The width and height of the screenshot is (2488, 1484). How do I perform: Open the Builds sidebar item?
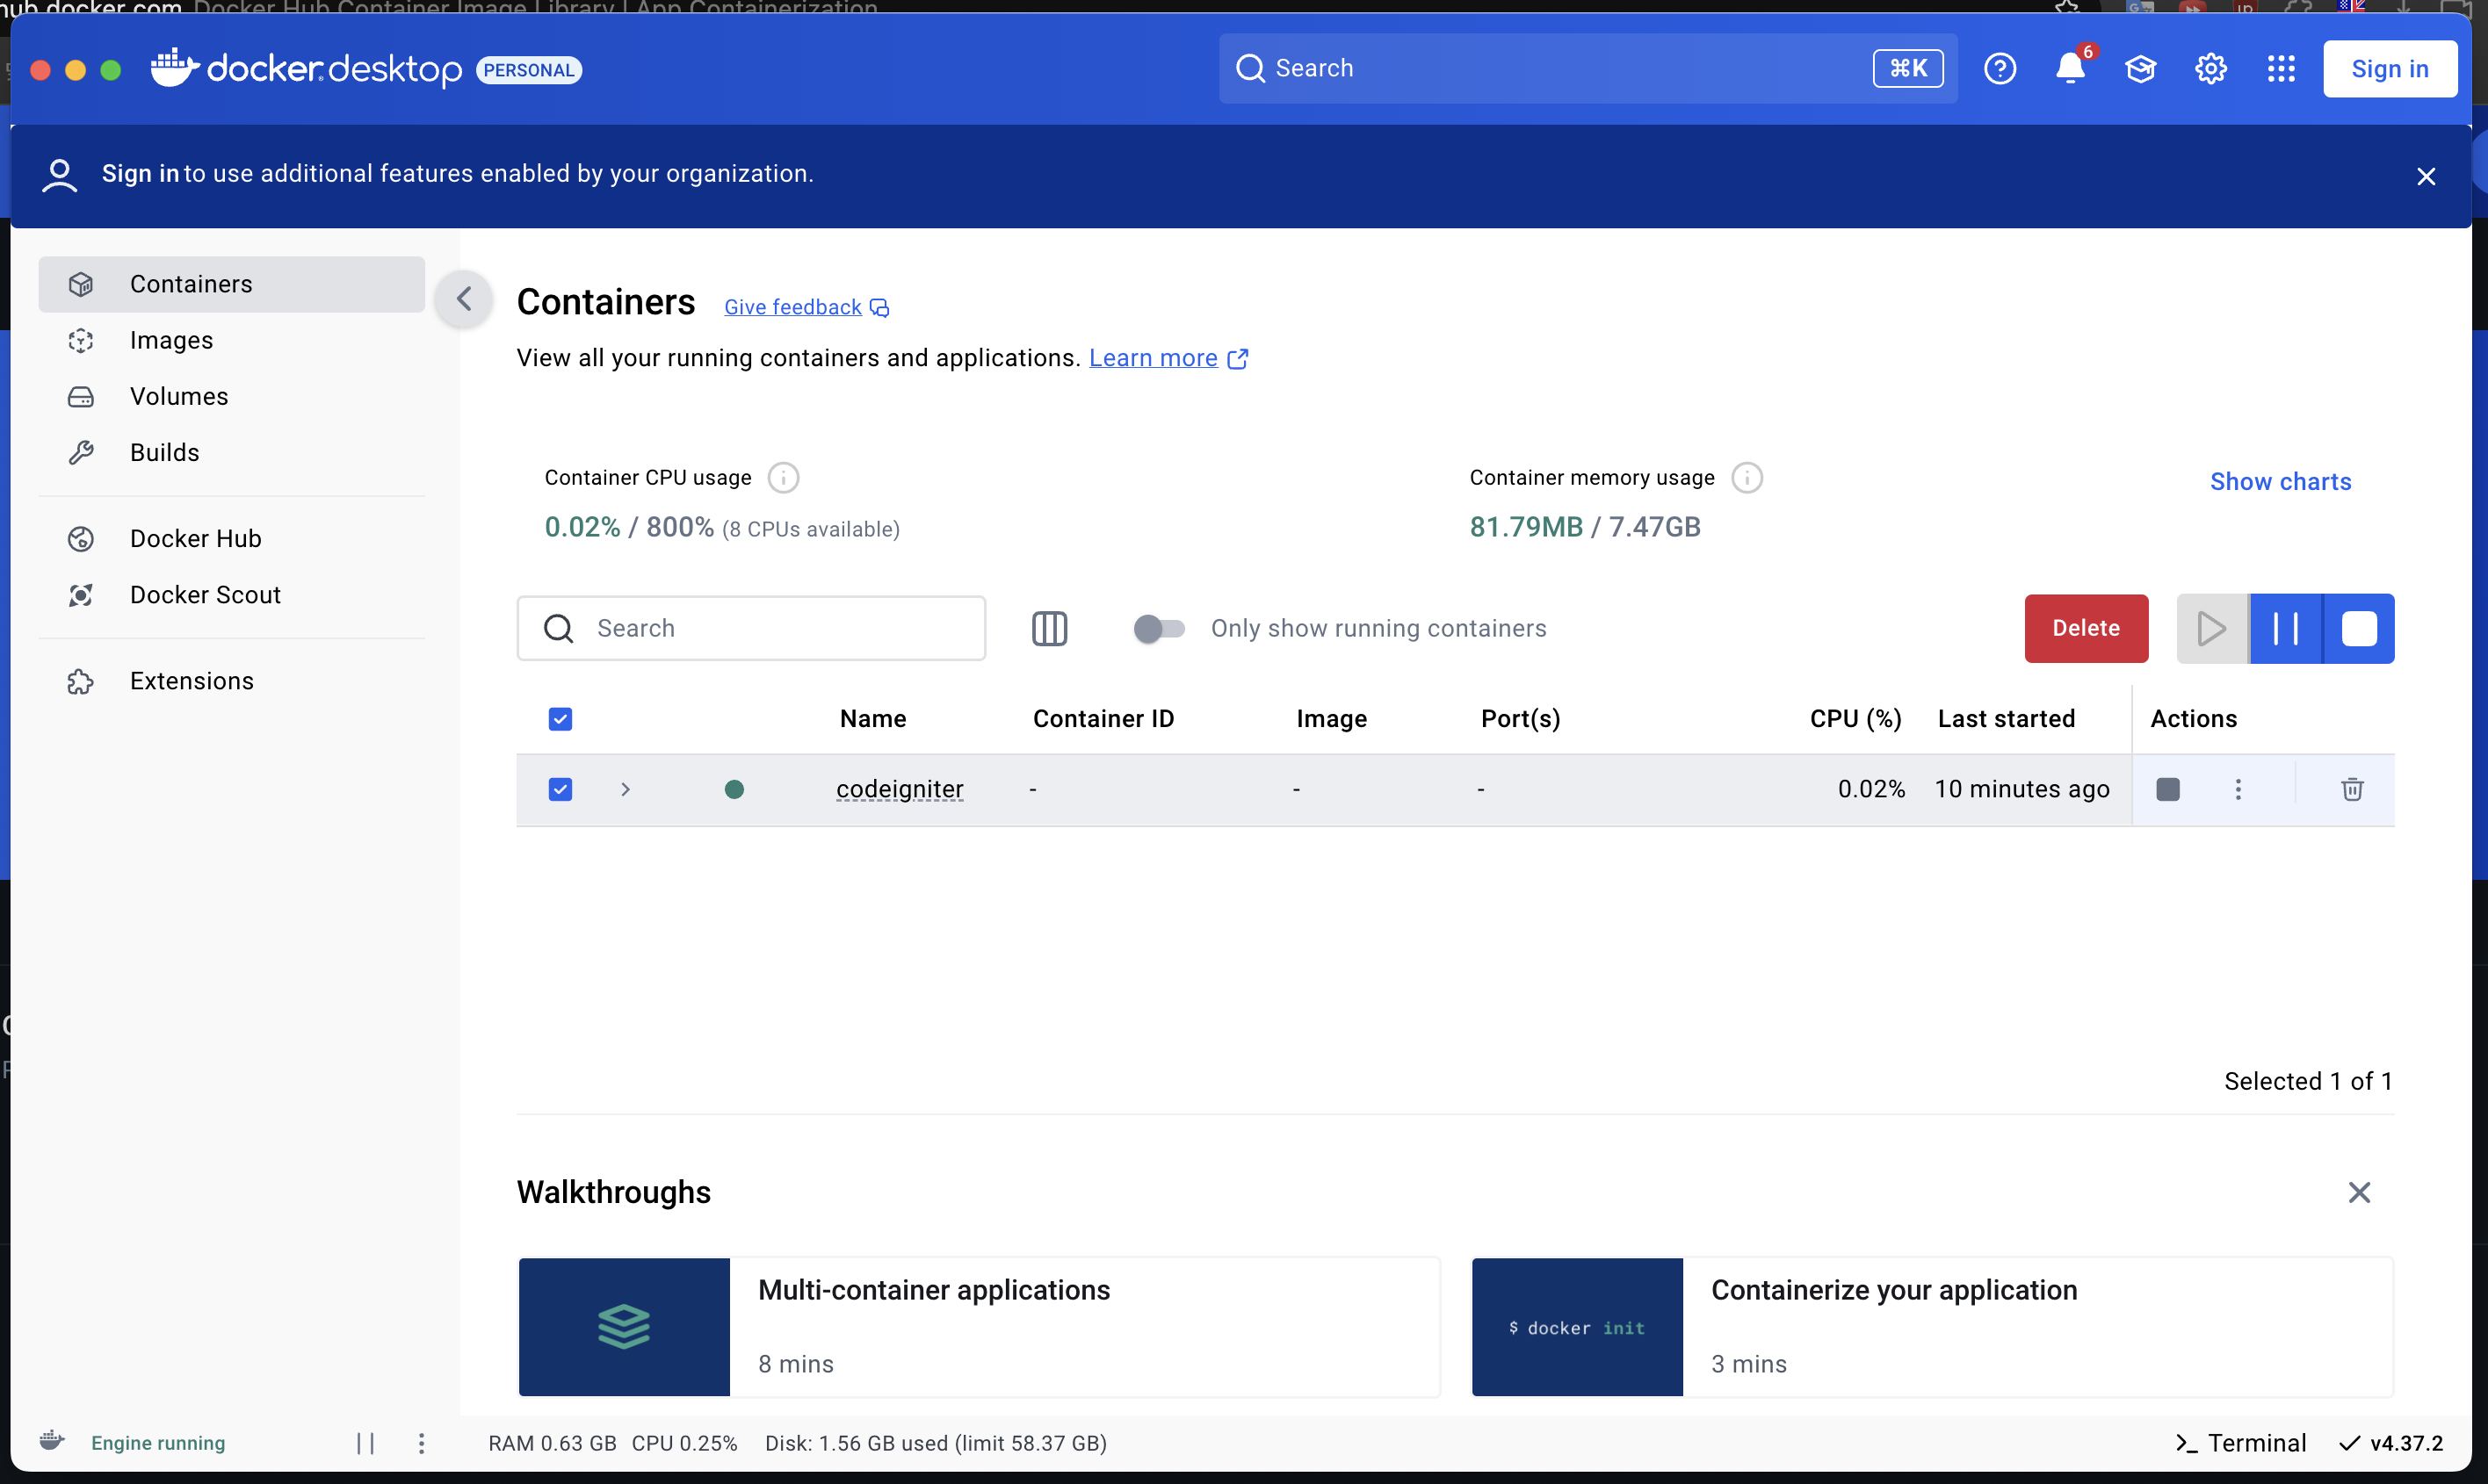click(x=231, y=452)
